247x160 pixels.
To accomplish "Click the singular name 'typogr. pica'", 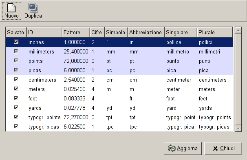I will (180, 127).
